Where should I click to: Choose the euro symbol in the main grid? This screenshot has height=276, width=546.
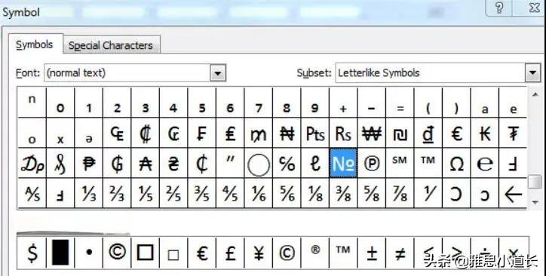coord(456,133)
